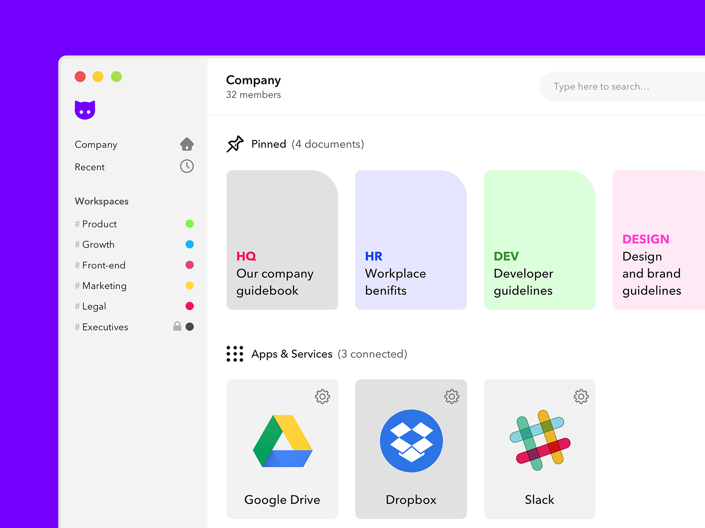This screenshot has width=705, height=528.
Task: Open HR Workplace benifits card
Action: click(x=411, y=240)
